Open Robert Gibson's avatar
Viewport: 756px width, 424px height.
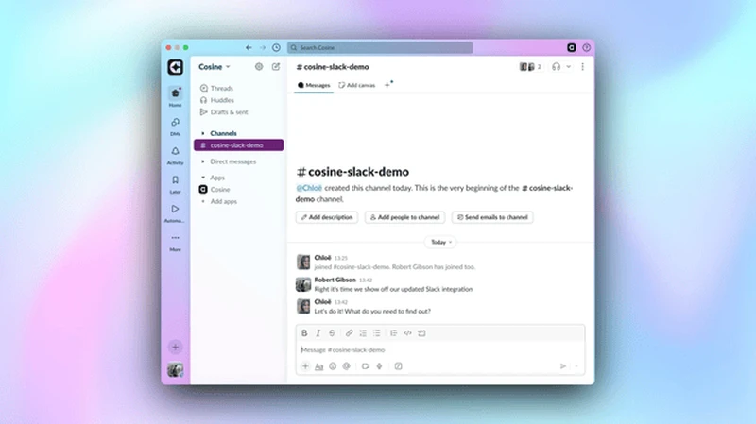tap(303, 284)
